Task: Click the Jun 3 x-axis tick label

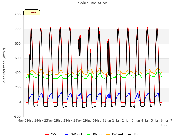Action: [x=130, y=120]
